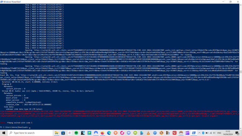
Task: Open Wi-Fi network settings tray icon
Action: click(x=211, y=133)
